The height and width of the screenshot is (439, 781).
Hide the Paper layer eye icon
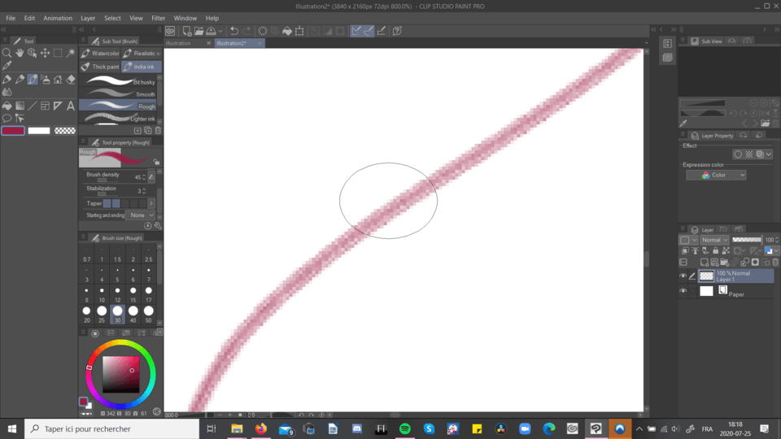(683, 291)
